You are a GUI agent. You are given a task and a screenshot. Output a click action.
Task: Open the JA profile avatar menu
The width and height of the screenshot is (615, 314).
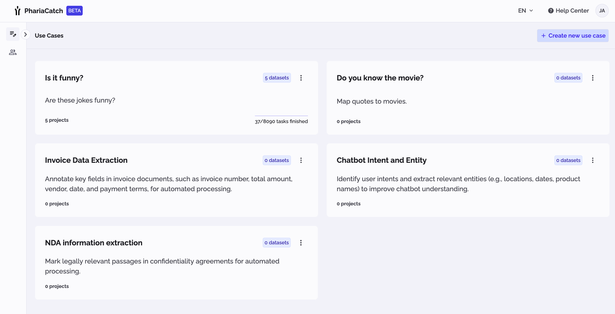(602, 11)
